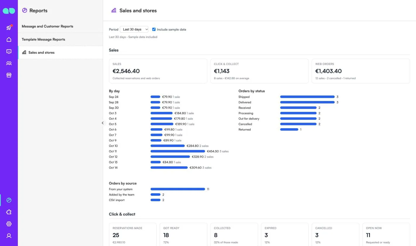Click the 'Delivered' status label
416x246 pixels.
245,102
